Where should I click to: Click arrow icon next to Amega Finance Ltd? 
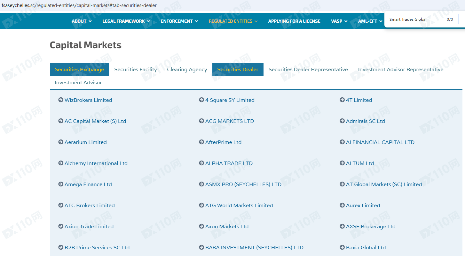click(x=61, y=184)
